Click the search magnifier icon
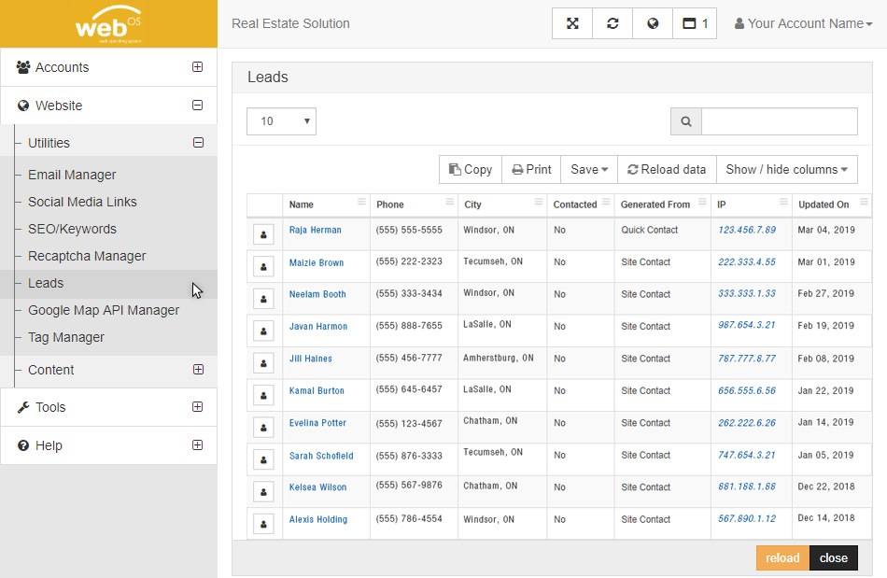Image resolution: width=887 pixels, height=578 pixels. tap(686, 121)
